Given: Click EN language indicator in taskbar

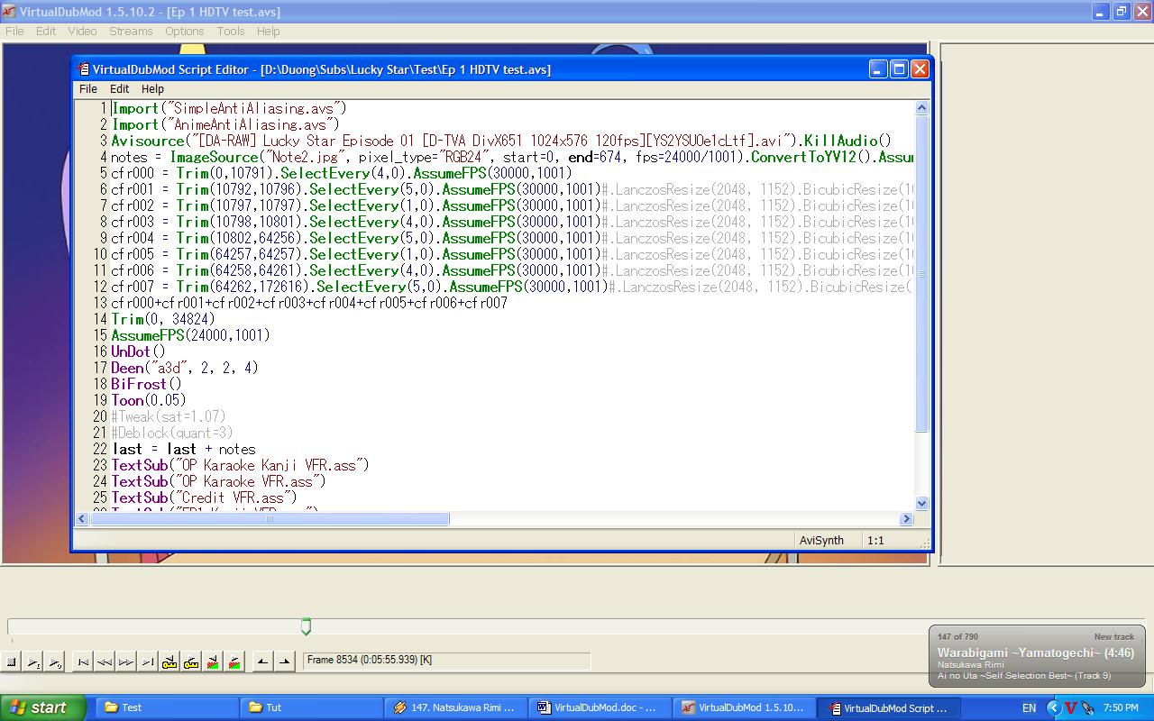Looking at the screenshot, I should 1030,708.
